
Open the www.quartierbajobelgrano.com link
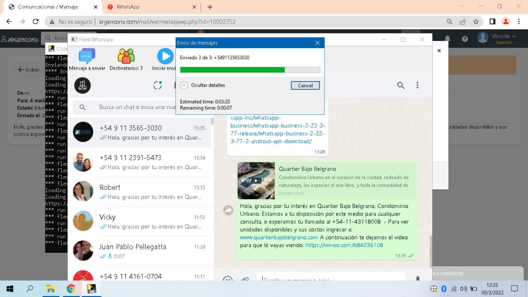[x=279, y=237]
